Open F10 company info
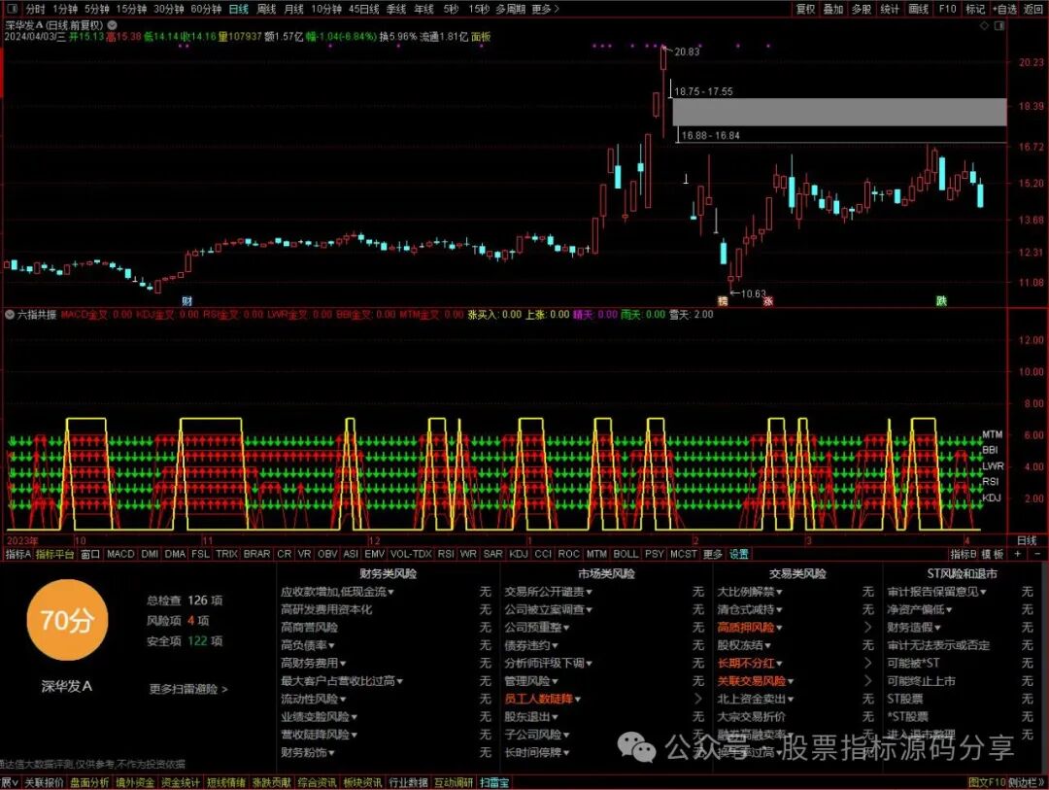The height and width of the screenshot is (790, 1049). (947, 9)
